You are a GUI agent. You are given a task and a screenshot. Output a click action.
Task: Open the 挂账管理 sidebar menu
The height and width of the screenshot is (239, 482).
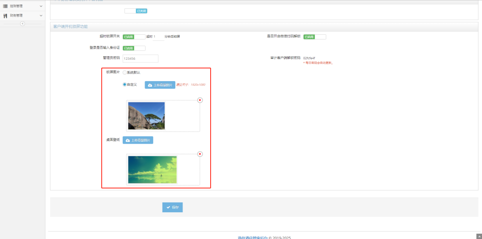click(x=23, y=6)
